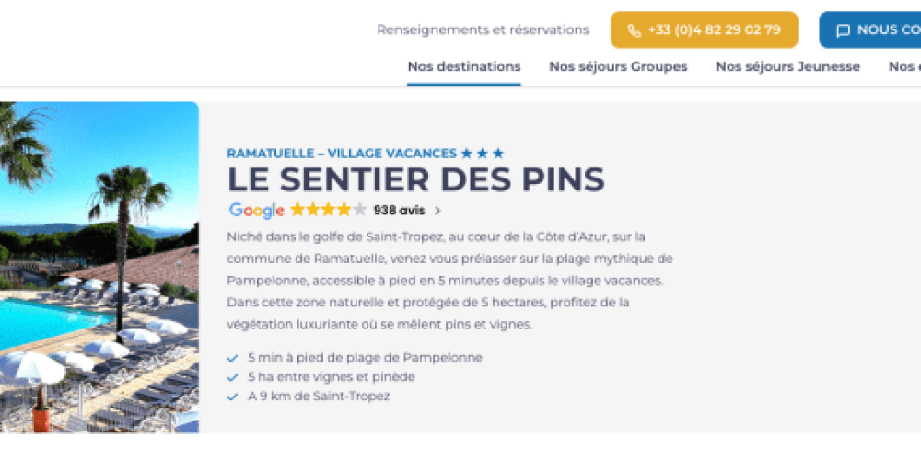Open the 938 avis reviews link
Image resolution: width=921 pixels, height=460 pixels.
(x=399, y=210)
